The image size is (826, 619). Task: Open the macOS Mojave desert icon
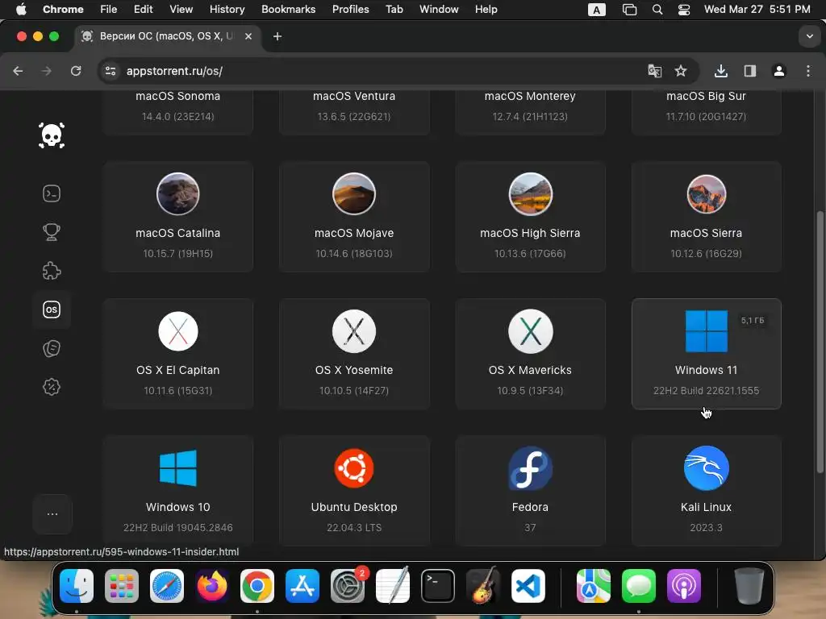coord(354,193)
